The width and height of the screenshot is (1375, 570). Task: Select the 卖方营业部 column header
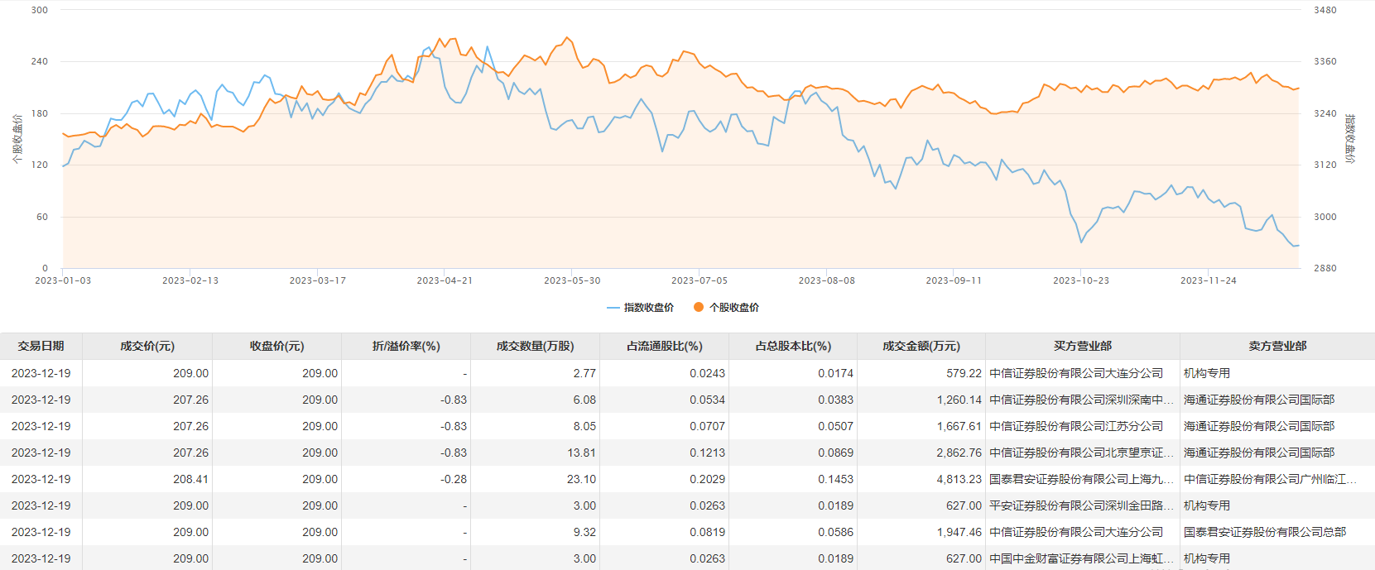(x=1277, y=346)
